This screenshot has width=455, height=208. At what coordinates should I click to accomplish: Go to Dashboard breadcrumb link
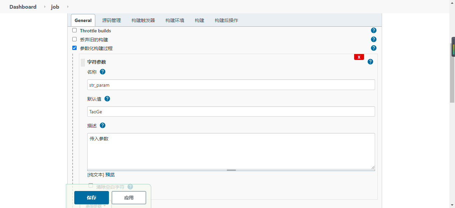click(x=23, y=7)
